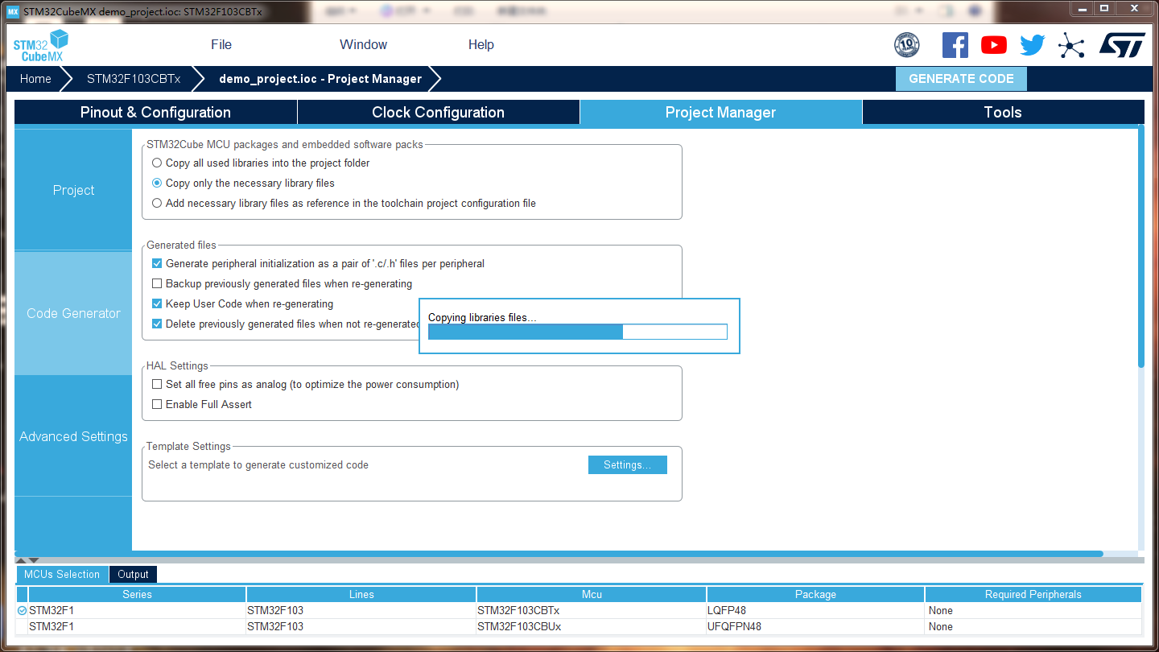This screenshot has width=1159, height=652.
Task: Click the horizontal scrollbar above MCU list
Action: pos(559,554)
